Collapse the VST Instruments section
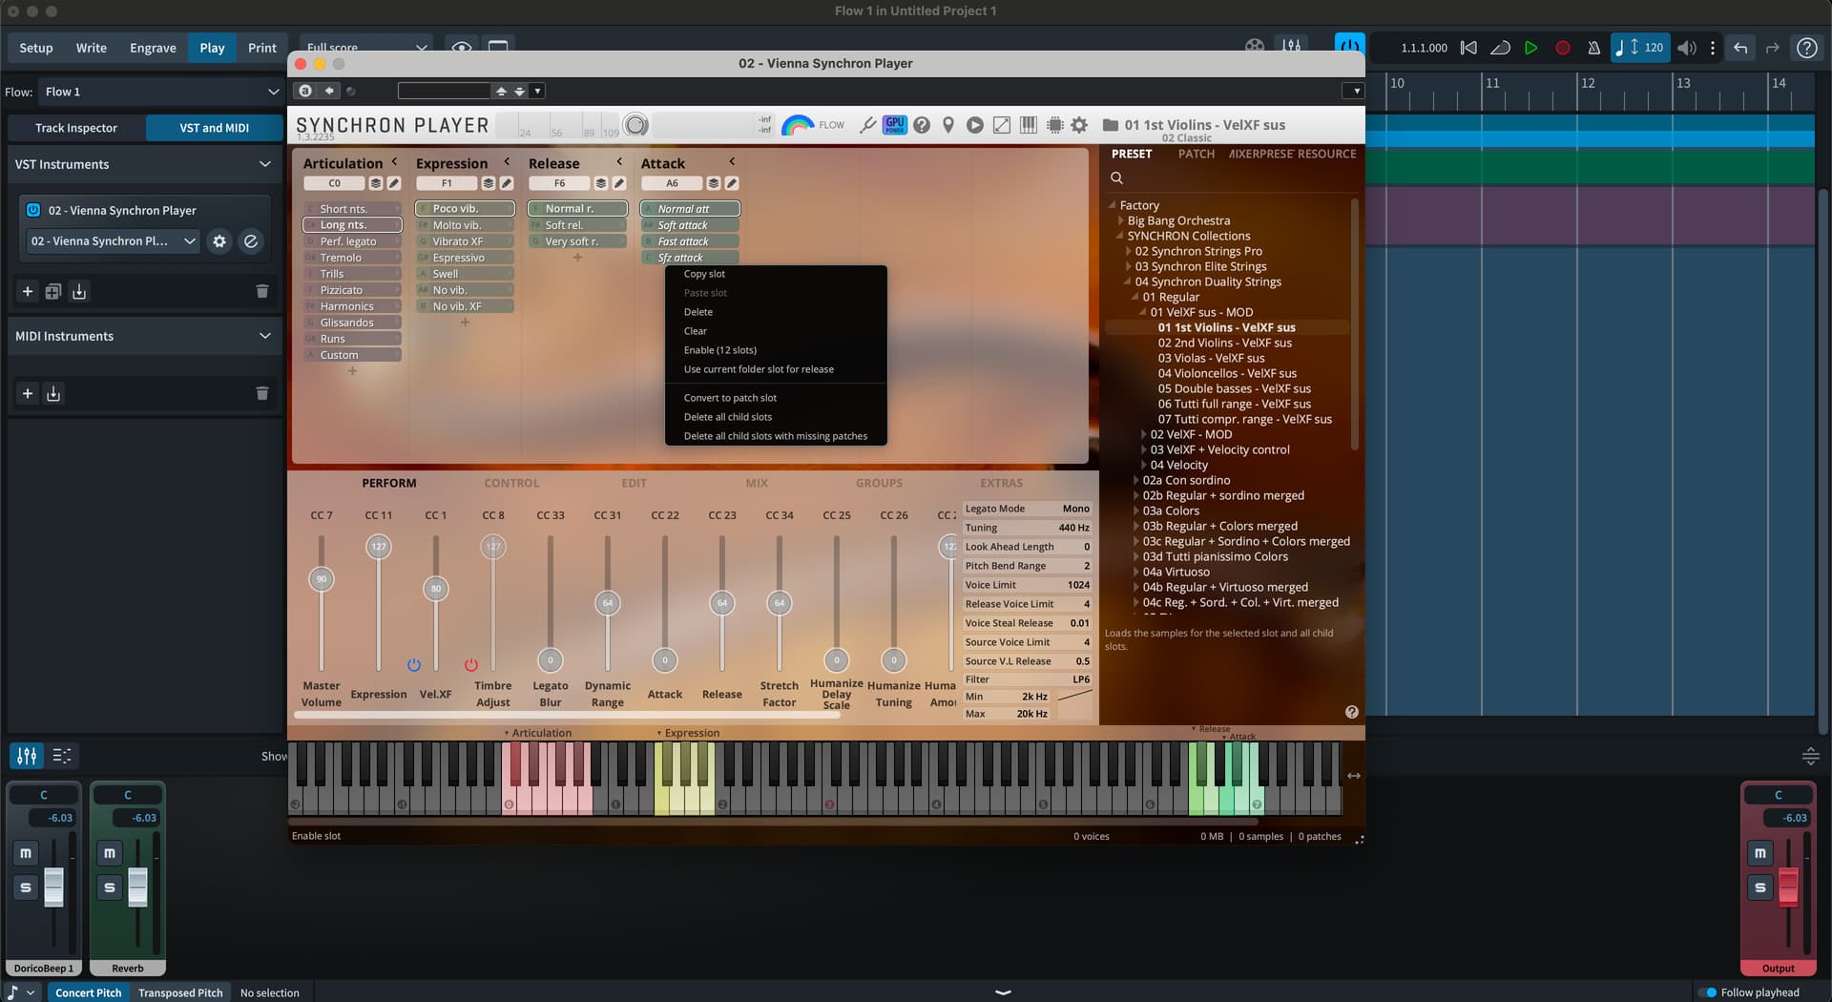Screen dimensions: 1832x1002 coord(264,164)
